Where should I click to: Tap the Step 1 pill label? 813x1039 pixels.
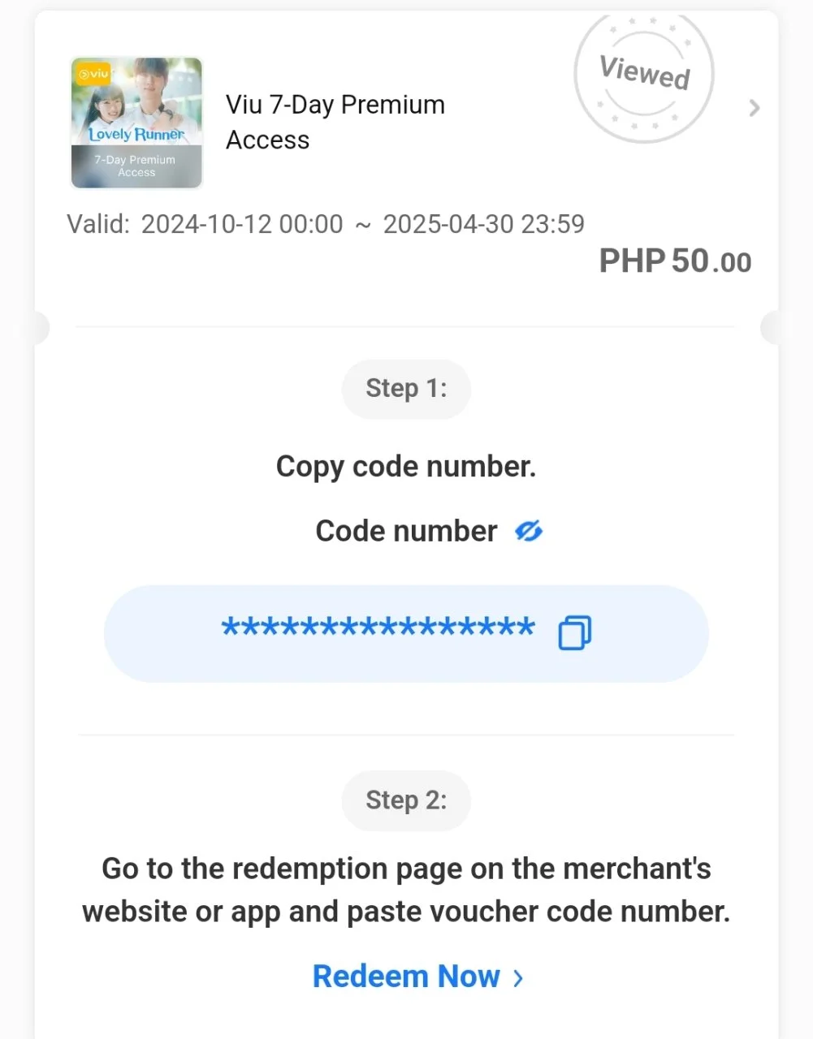pyautogui.click(x=406, y=389)
